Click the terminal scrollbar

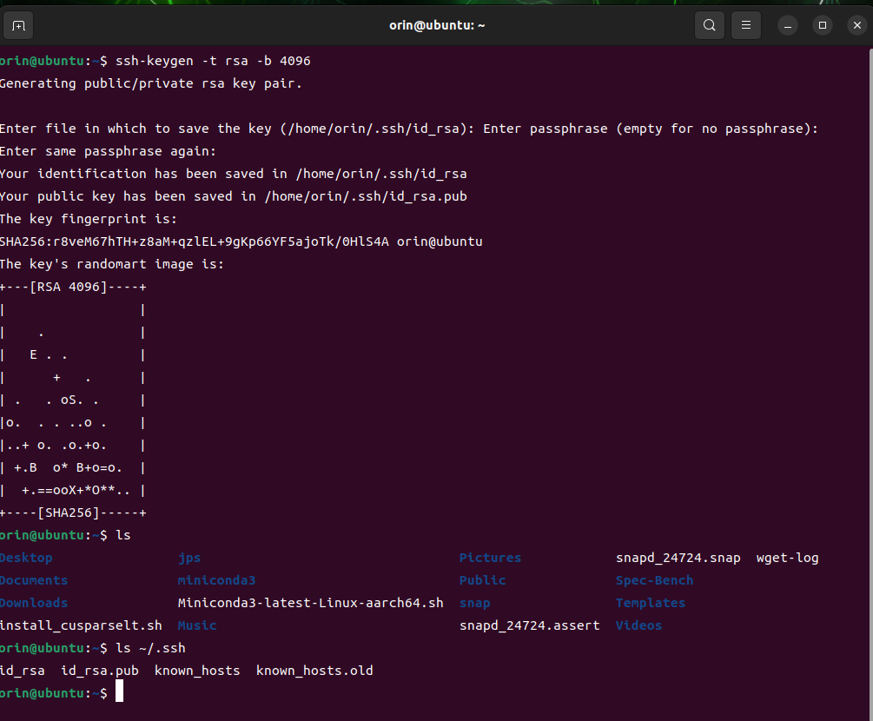tap(870, 384)
